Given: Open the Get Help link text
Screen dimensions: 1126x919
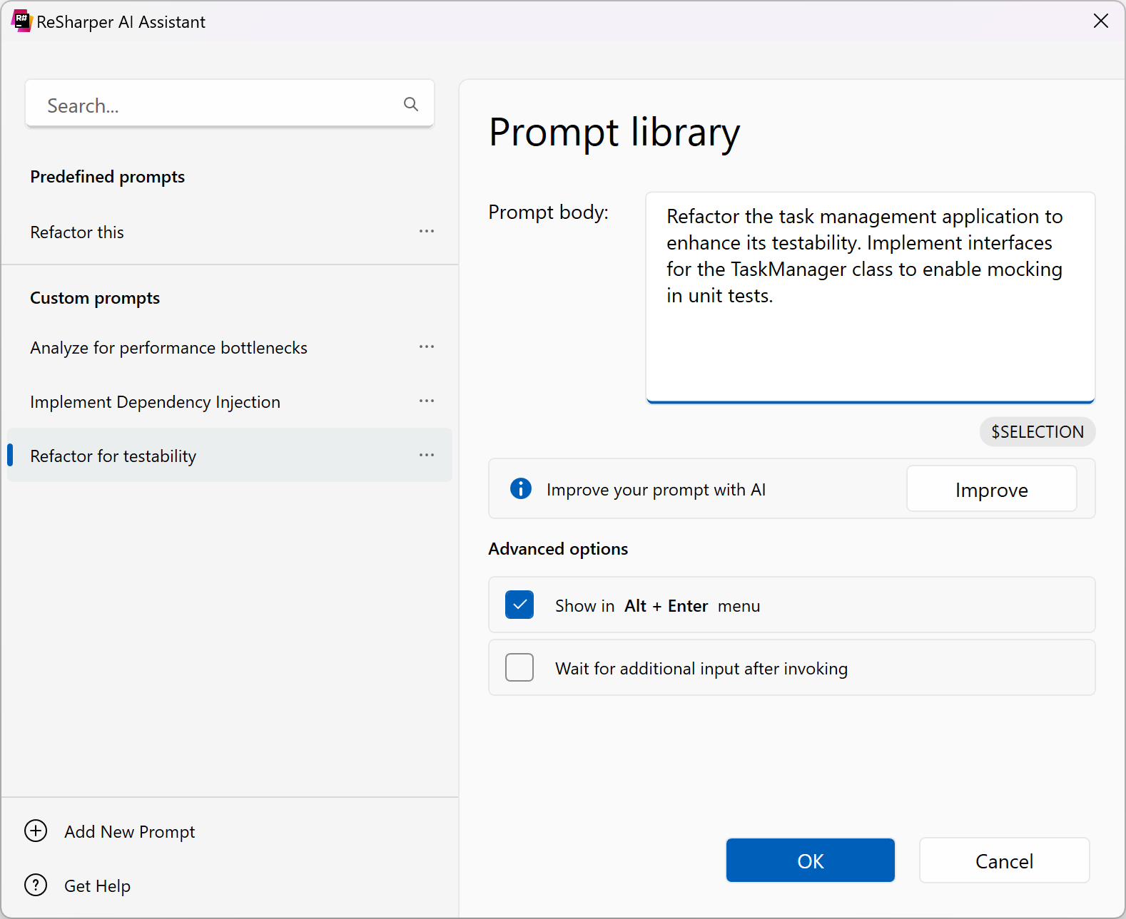Looking at the screenshot, I should tap(98, 886).
